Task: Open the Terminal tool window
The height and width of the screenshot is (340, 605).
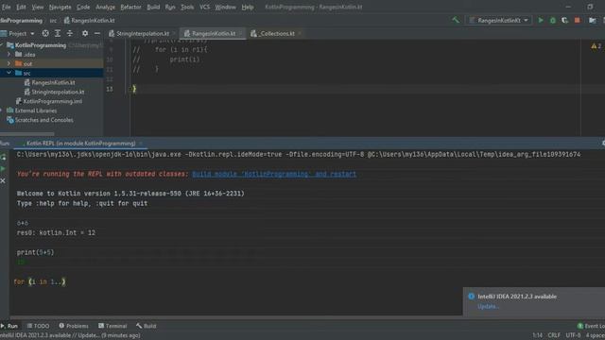Action: click(112, 326)
